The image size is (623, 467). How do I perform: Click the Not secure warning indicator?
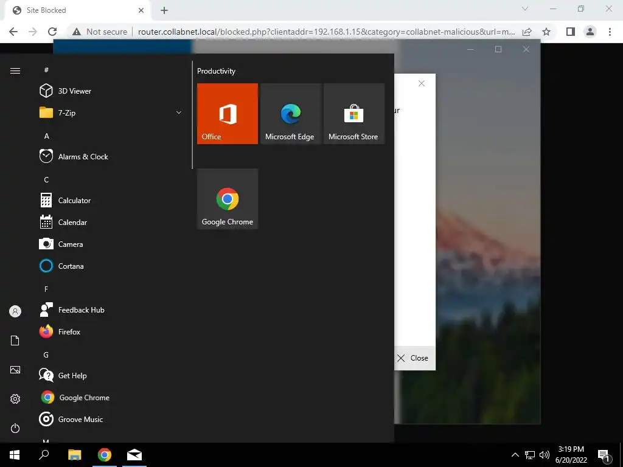(100, 32)
